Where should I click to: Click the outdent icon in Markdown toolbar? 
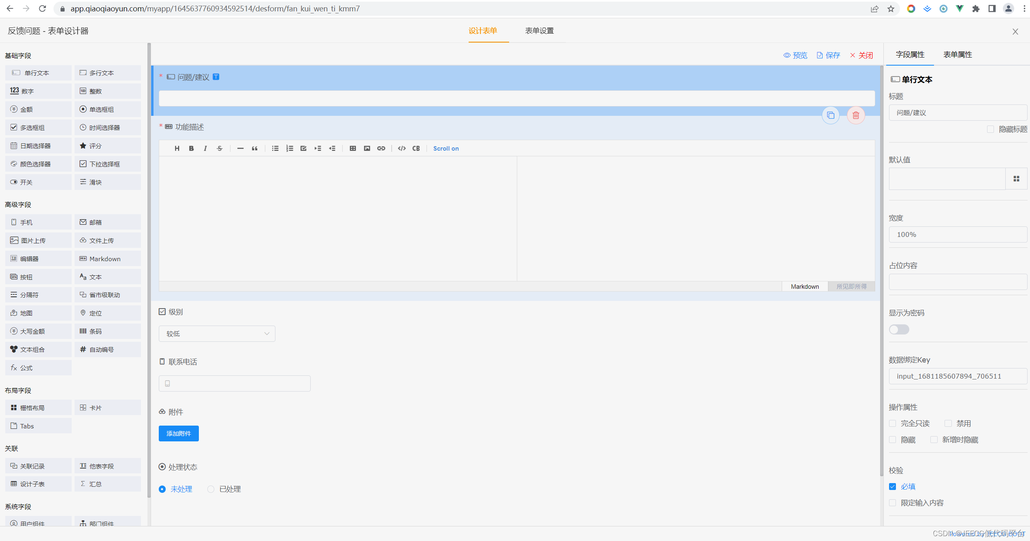click(332, 148)
